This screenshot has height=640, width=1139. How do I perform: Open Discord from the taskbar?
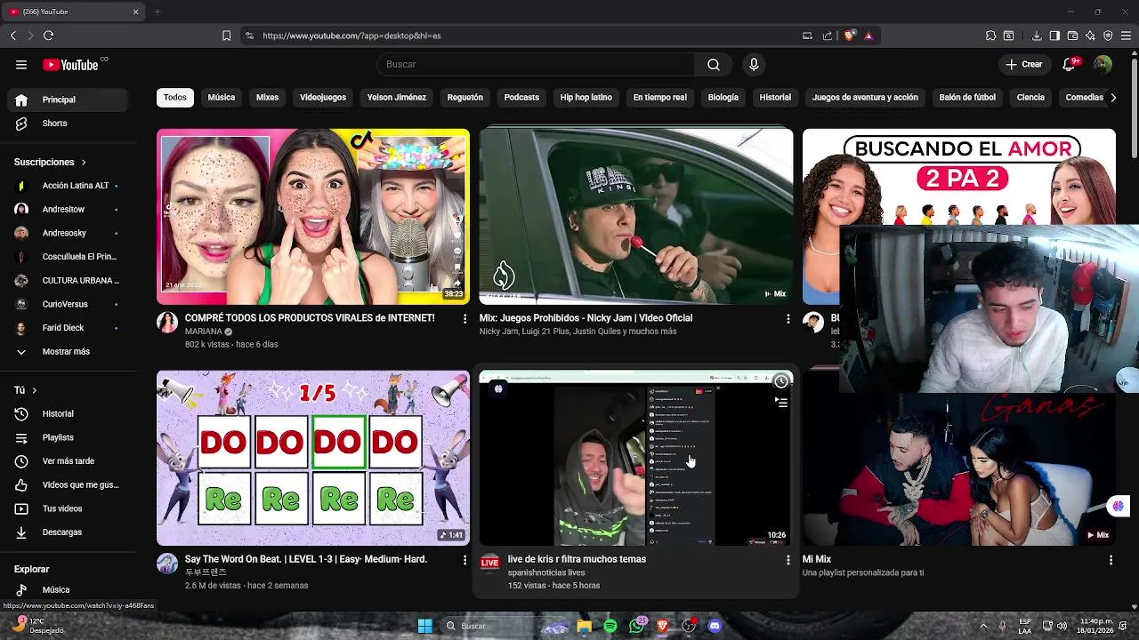714,626
